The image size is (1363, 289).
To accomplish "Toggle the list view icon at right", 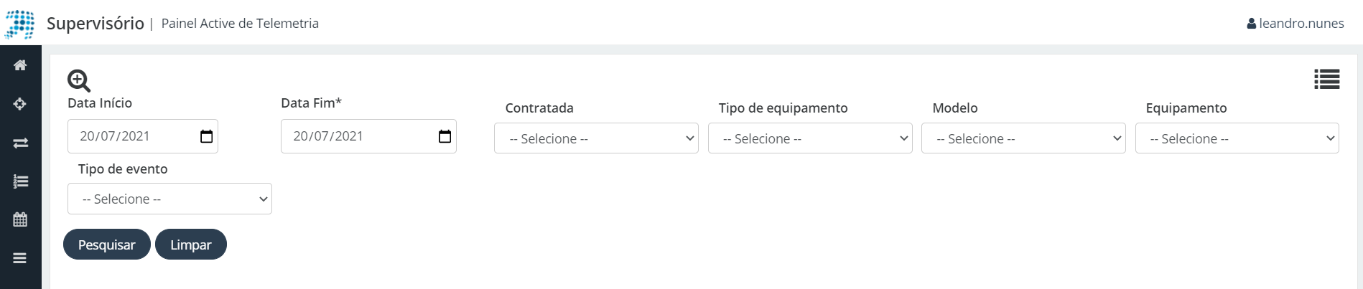I will tap(1326, 79).
